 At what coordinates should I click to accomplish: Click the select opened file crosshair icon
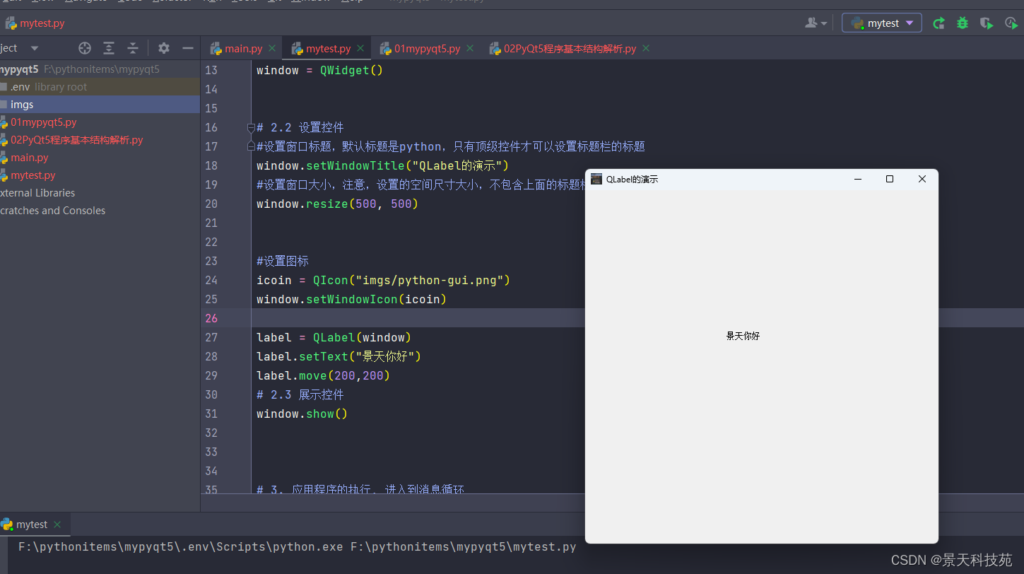(85, 48)
